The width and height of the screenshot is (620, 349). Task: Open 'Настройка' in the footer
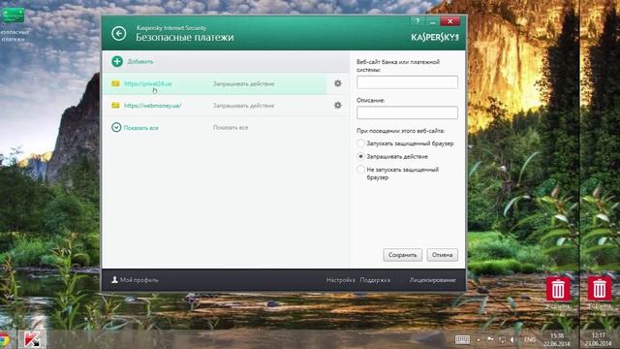340,280
